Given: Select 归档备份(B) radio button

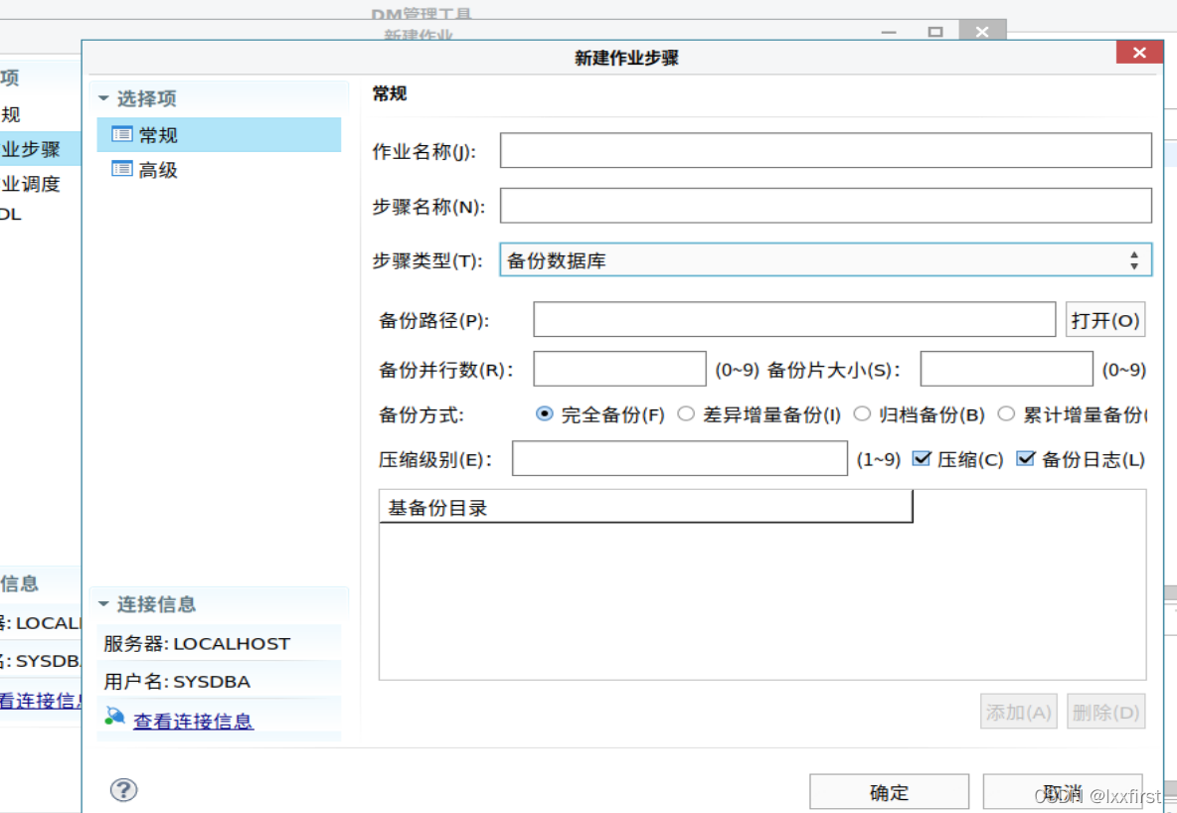Looking at the screenshot, I should click(863, 414).
